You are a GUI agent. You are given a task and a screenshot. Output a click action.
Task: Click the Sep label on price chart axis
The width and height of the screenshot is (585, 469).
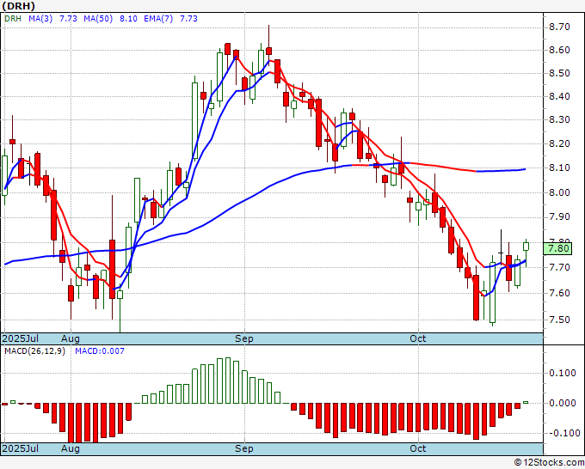[244, 338]
